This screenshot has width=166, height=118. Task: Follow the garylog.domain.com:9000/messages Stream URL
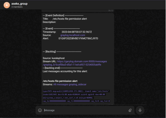coord(82,61)
